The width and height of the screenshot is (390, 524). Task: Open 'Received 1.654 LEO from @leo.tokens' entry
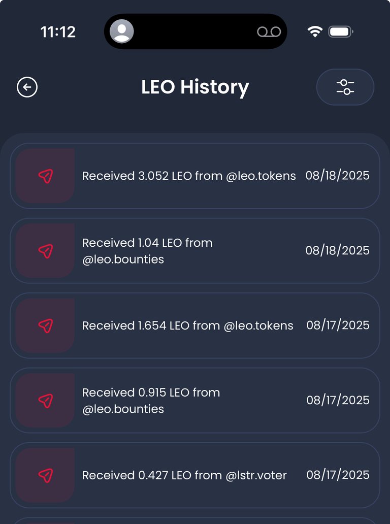pos(195,325)
